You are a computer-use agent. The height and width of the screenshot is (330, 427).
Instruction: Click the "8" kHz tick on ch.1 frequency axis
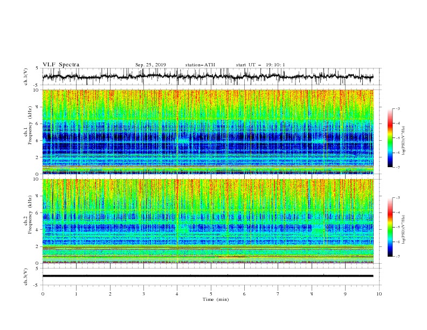38,107
